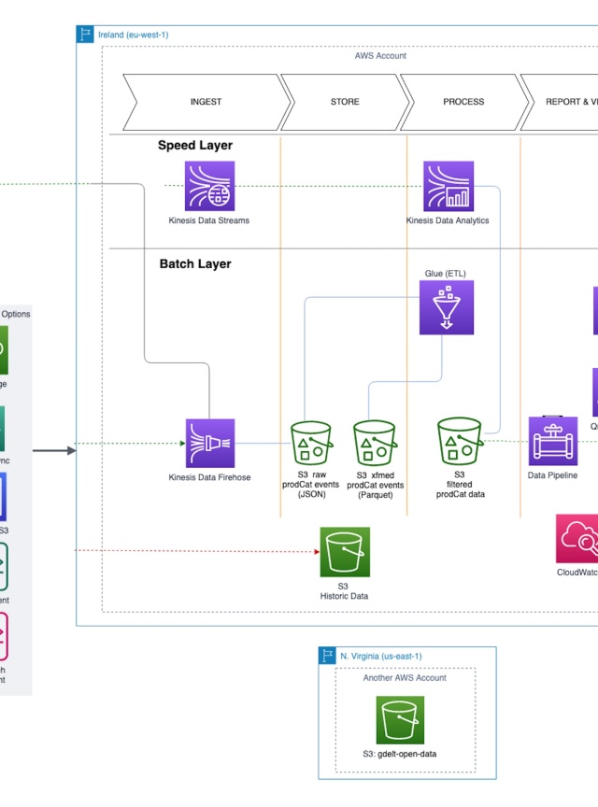Click the Kinesis Data Streams icon
Image resolution: width=598 pixels, height=807 pixels.
pyautogui.click(x=209, y=186)
